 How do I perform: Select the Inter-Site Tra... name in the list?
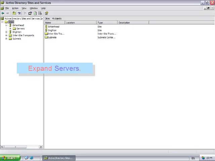(x=56, y=34)
